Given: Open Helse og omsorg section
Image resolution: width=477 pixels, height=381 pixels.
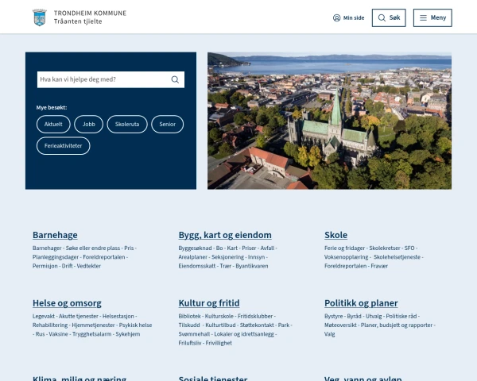Looking at the screenshot, I should tap(67, 303).
